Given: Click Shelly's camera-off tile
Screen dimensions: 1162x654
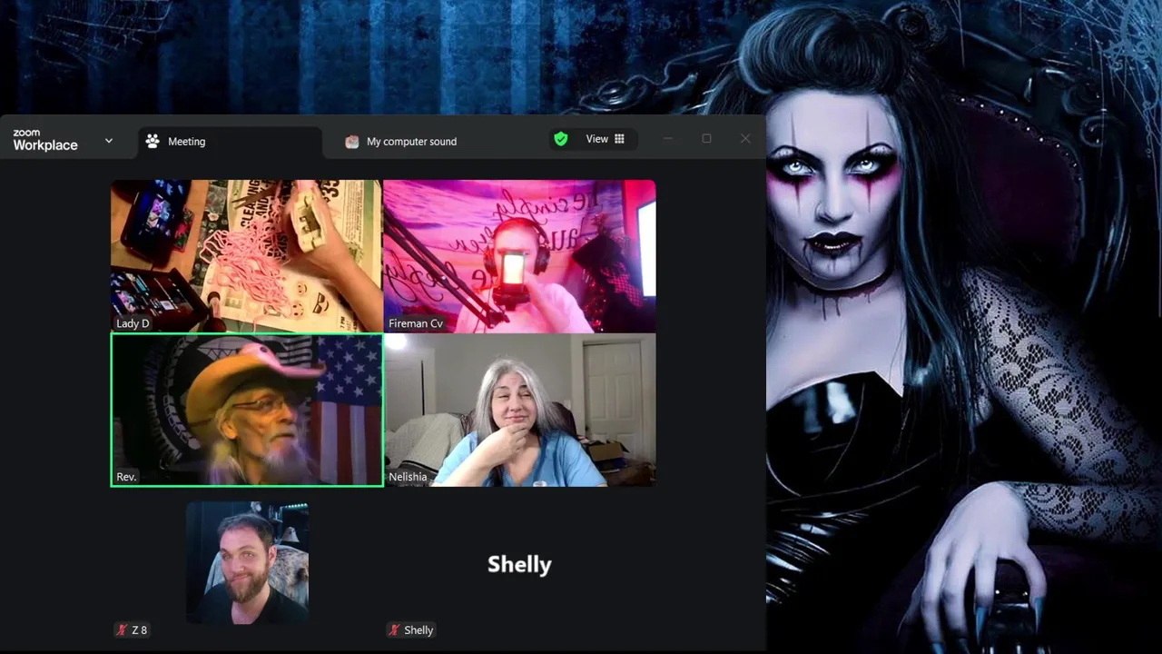Looking at the screenshot, I should [519, 563].
